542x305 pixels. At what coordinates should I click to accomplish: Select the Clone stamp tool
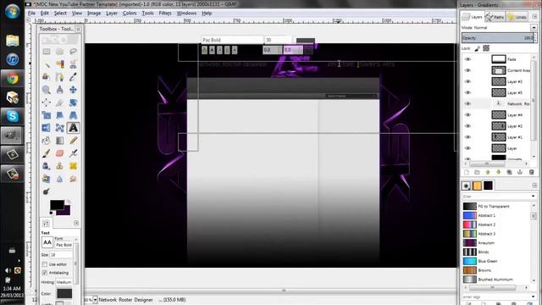point(60,166)
